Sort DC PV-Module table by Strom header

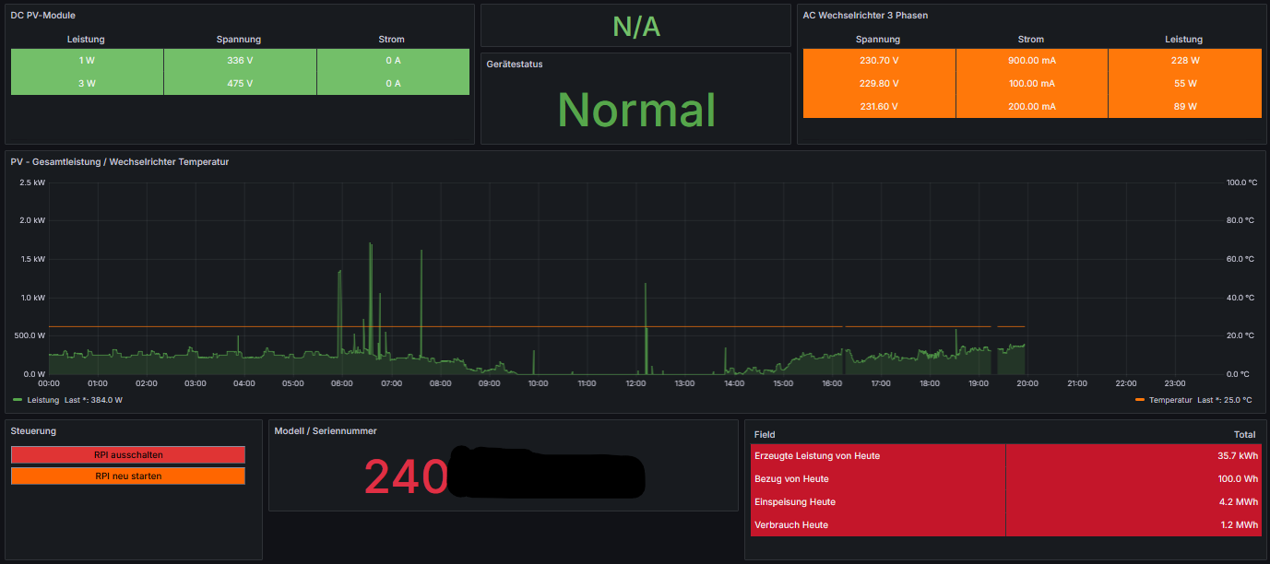point(391,40)
